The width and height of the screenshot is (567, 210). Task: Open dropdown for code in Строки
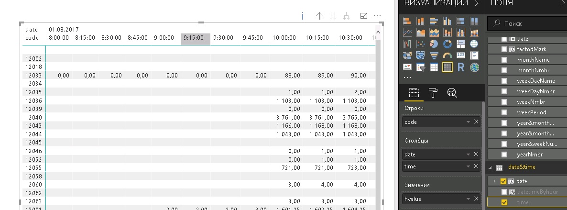tap(469, 122)
